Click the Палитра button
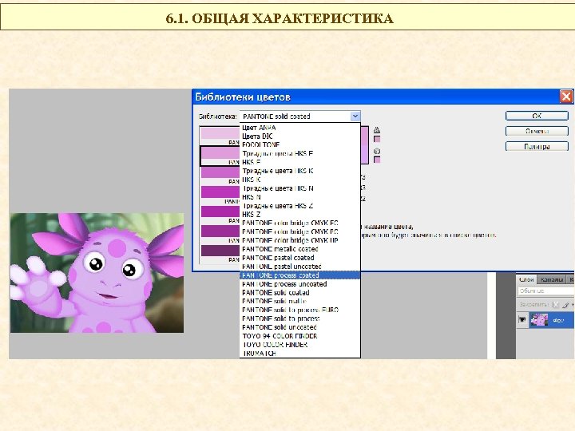The width and height of the screenshot is (575, 431). pyautogui.click(x=537, y=147)
